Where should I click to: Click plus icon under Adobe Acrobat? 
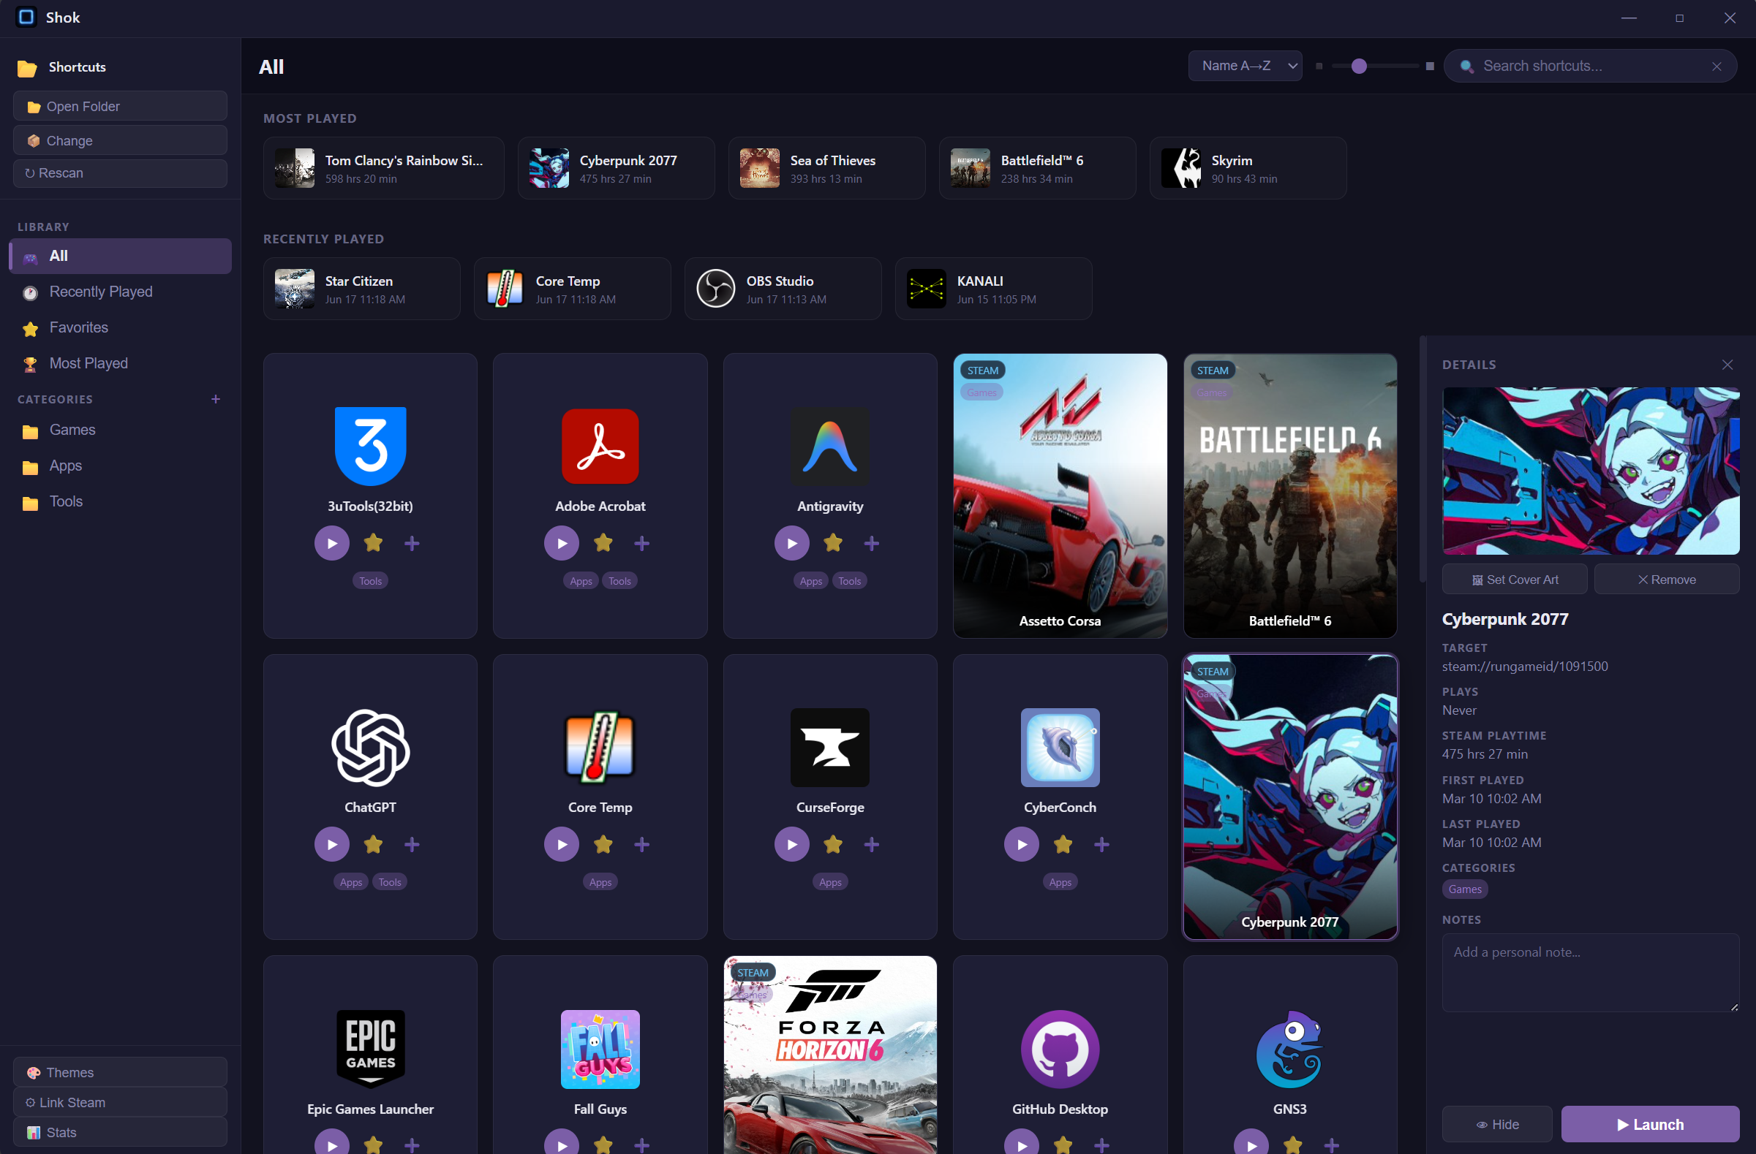[642, 544]
